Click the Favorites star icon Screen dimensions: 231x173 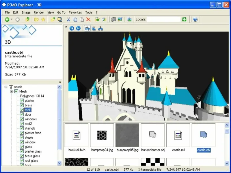click(x=43, y=20)
